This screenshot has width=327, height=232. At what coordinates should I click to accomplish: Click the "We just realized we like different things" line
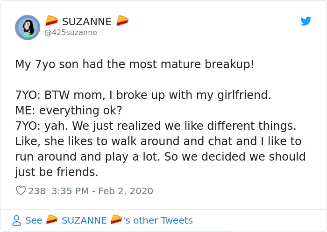click(156, 126)
